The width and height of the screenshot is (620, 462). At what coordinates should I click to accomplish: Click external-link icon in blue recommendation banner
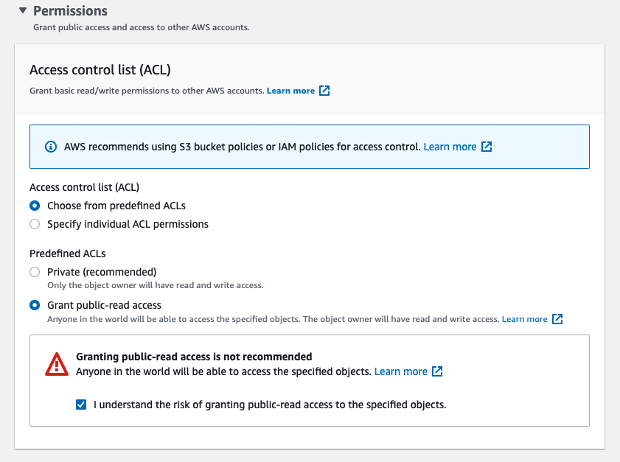pyautogui.click(x=487, y=147)
